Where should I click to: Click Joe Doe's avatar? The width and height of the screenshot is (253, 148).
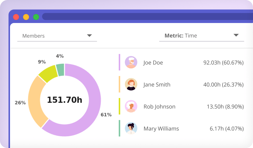tap(131, 62)
